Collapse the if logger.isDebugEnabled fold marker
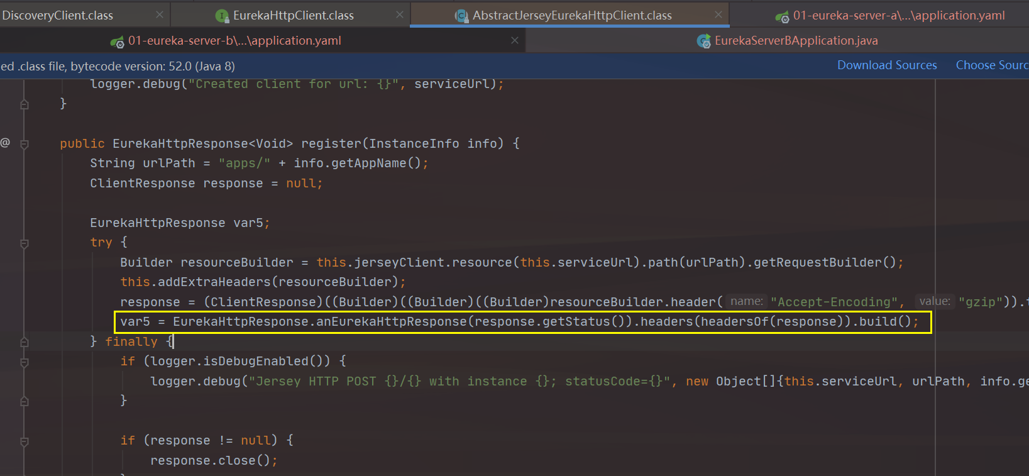The image size is (1029, 476). pos(25,362)
